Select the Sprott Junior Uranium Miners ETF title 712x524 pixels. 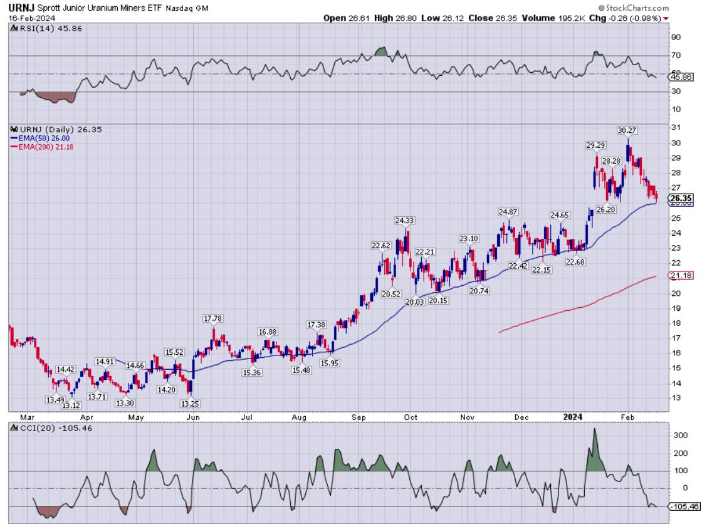(x=100, y=8)
